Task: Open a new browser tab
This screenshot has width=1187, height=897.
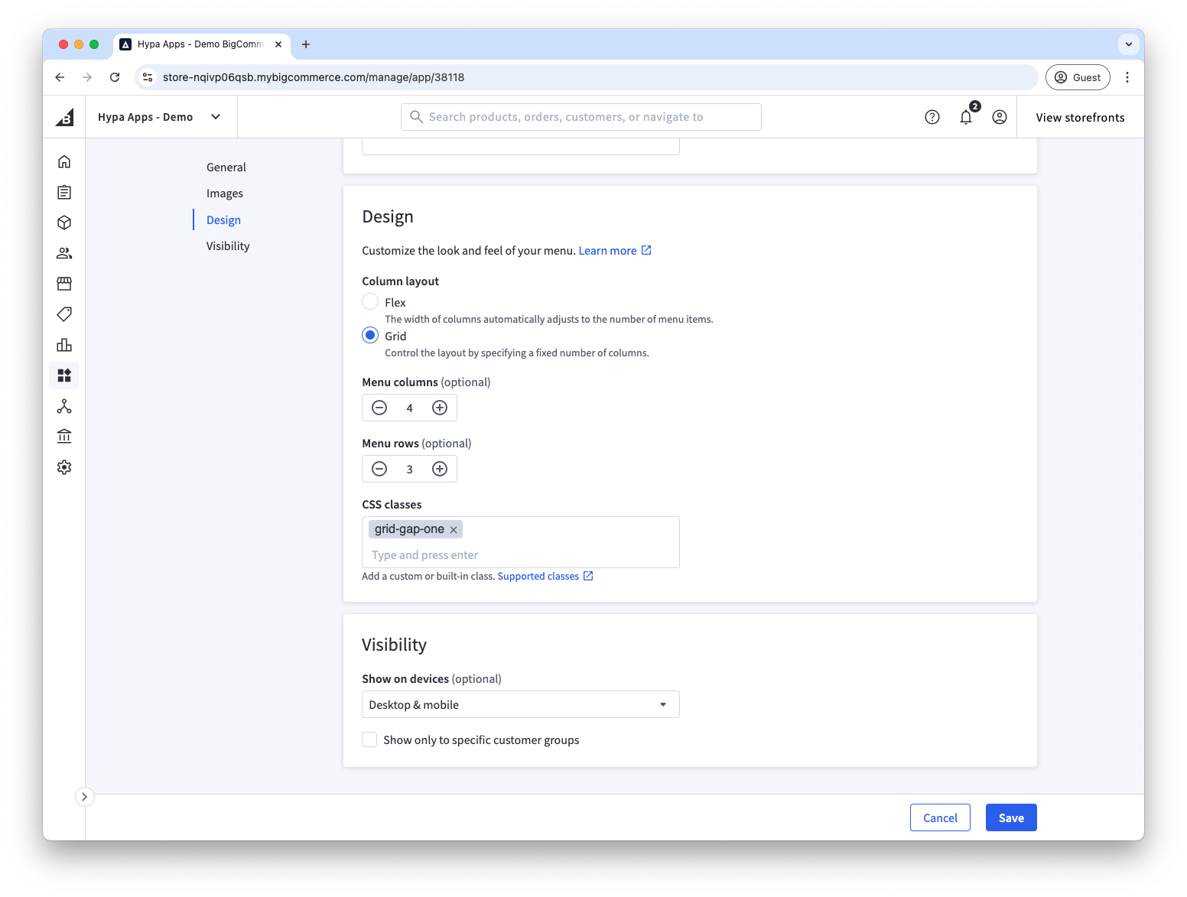Action: click(306, 44)
